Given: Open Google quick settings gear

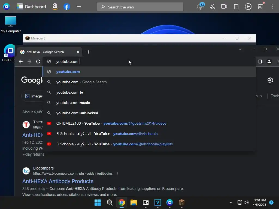Looking at the screenshot, I should point(270,80).
